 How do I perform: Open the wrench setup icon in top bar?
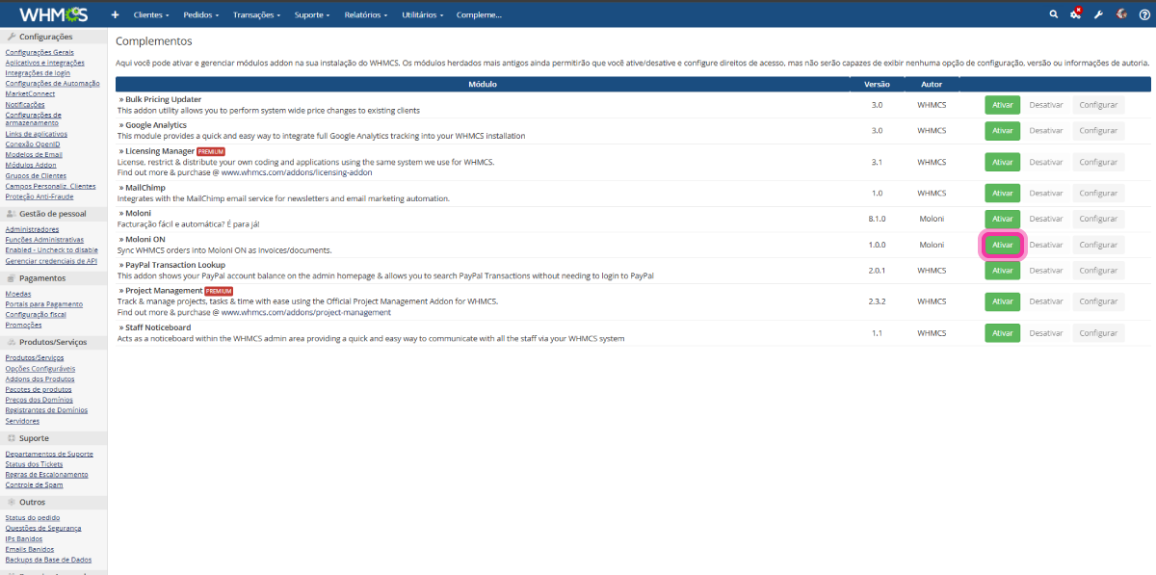click(x=1098, y=14)
